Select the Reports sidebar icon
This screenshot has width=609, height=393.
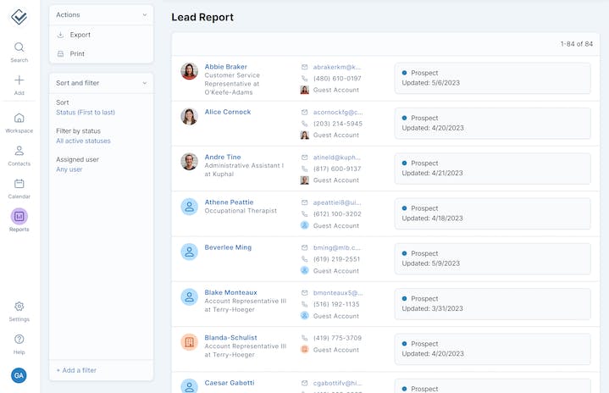click(x=19, y=216)
